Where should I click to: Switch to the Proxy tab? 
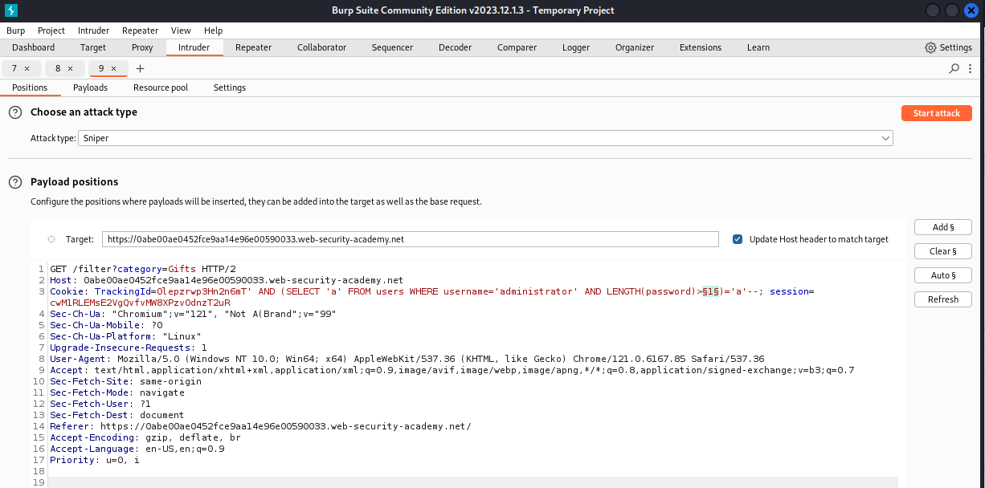[142, 47]
